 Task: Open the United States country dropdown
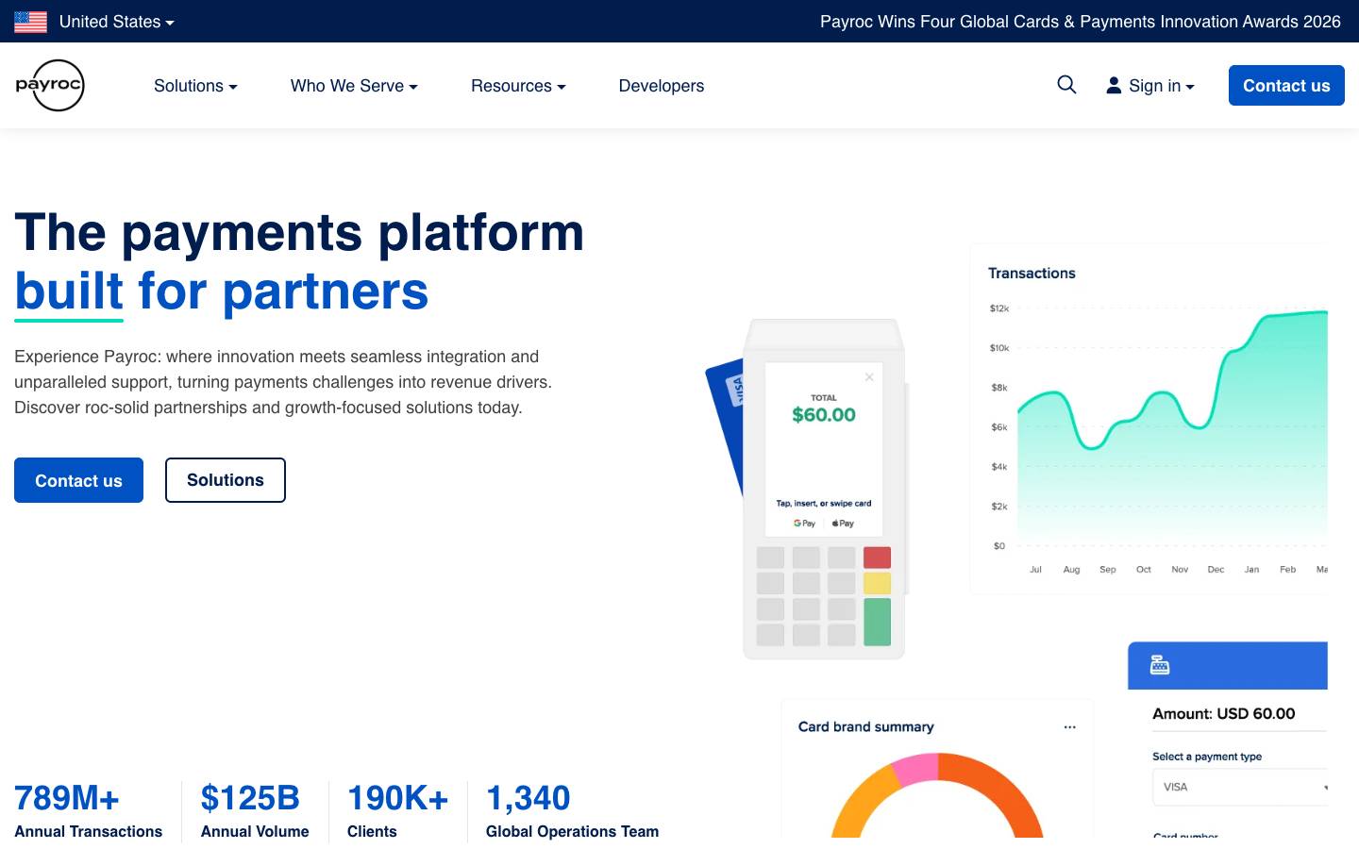[x=116, y=22]
